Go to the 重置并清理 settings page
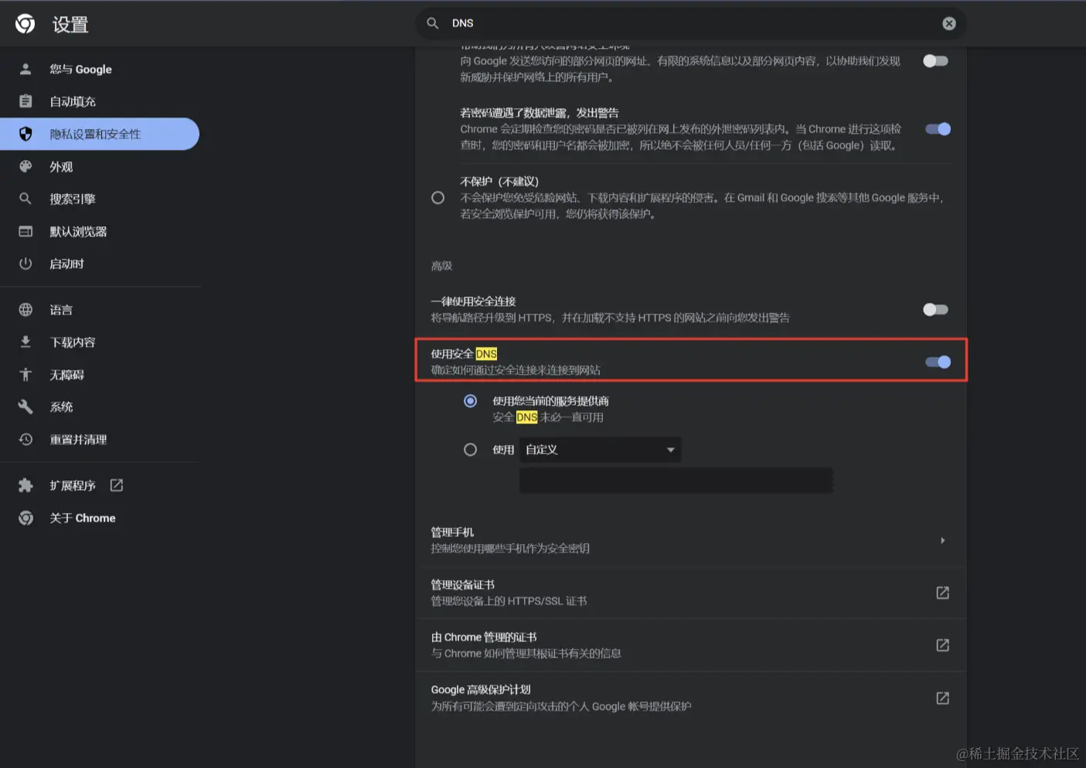 click(100, 440)
